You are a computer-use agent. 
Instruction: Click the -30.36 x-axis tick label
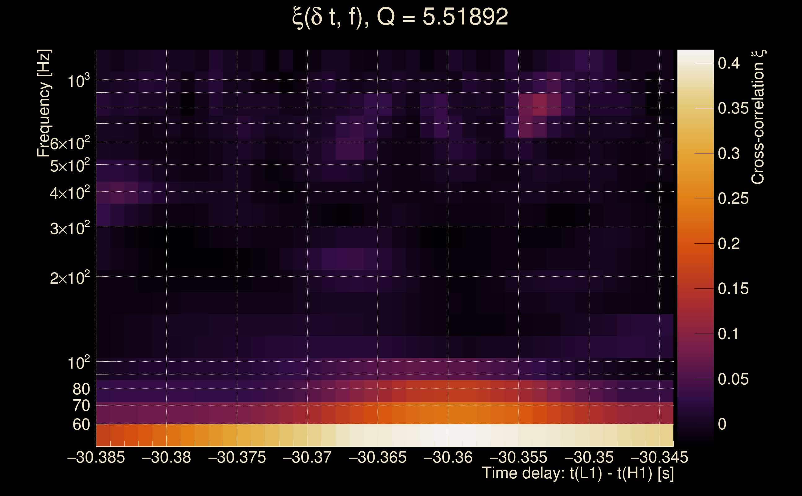click(x=448, y=457)
